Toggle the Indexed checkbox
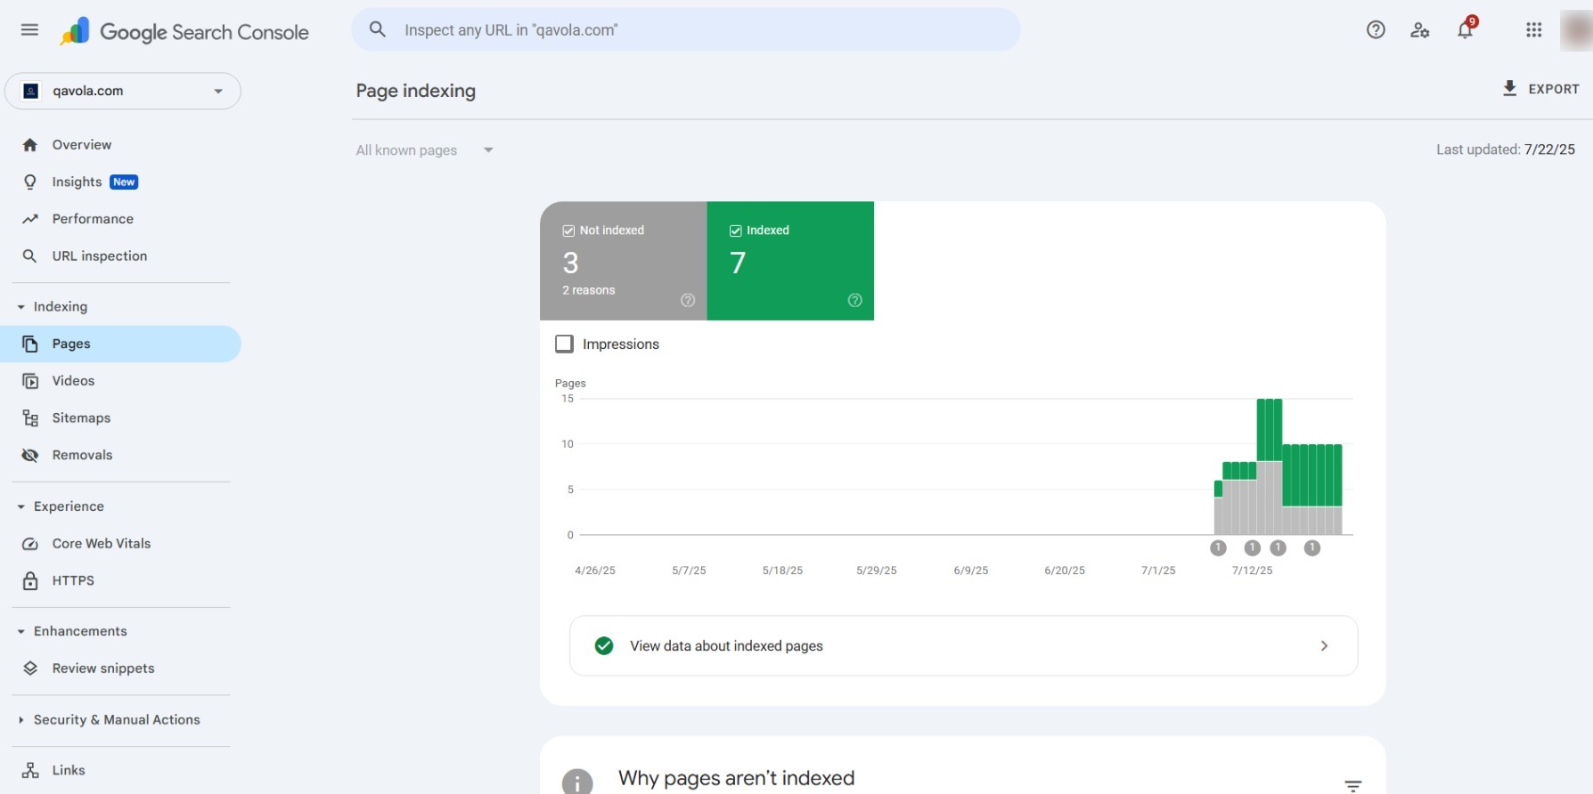This screenshot has width=1593, height=794. coord(736,231)
